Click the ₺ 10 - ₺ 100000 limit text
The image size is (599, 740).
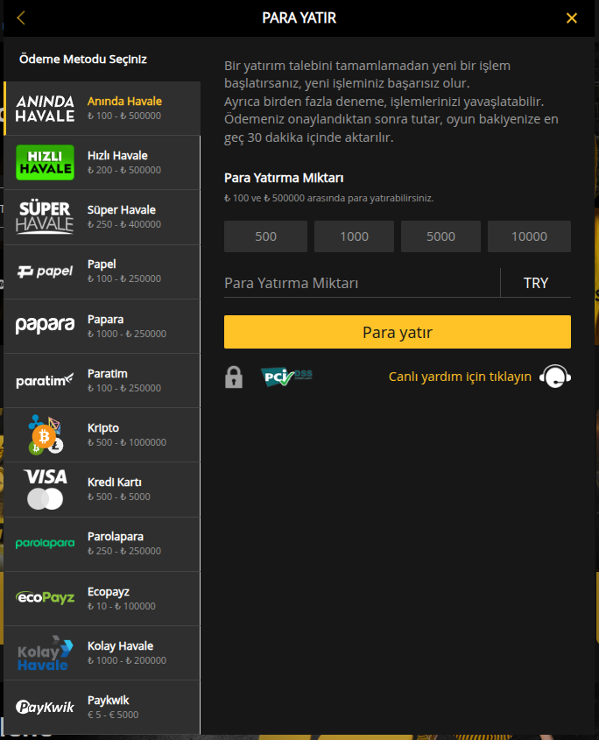tap(122, 606)
